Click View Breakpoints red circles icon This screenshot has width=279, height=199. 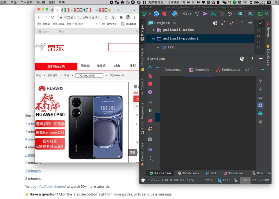150,121
